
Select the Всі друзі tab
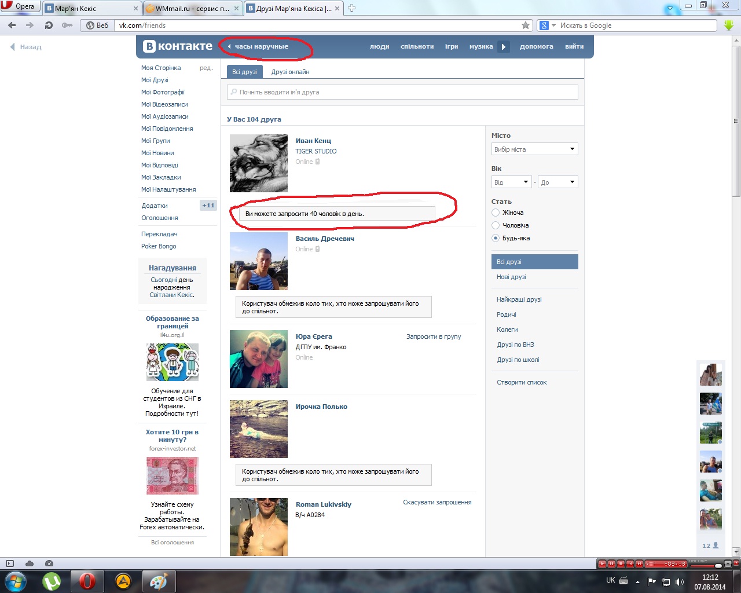(244, 72)
